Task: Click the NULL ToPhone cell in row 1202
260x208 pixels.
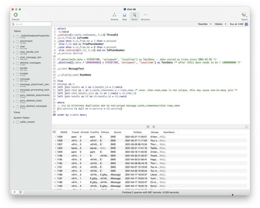Action: point(103,148)
